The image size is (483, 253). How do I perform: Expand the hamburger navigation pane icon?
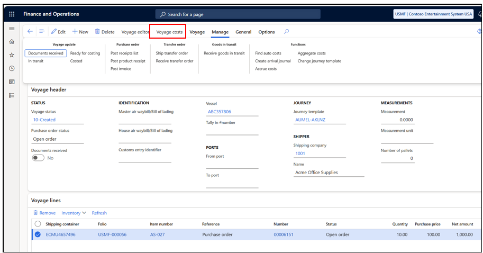[12, 29]
